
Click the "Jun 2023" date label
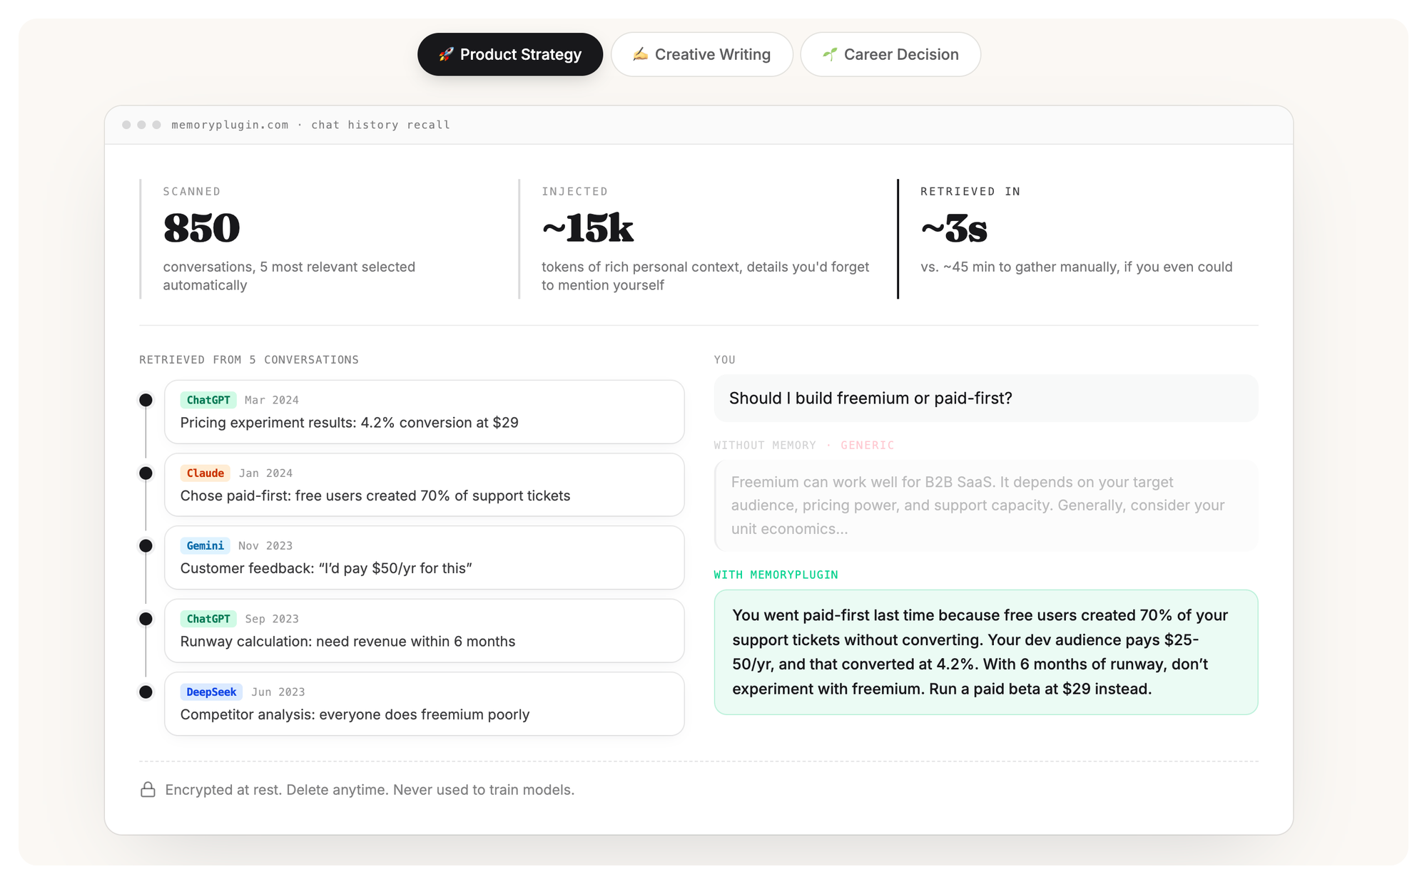pos(278,692)
